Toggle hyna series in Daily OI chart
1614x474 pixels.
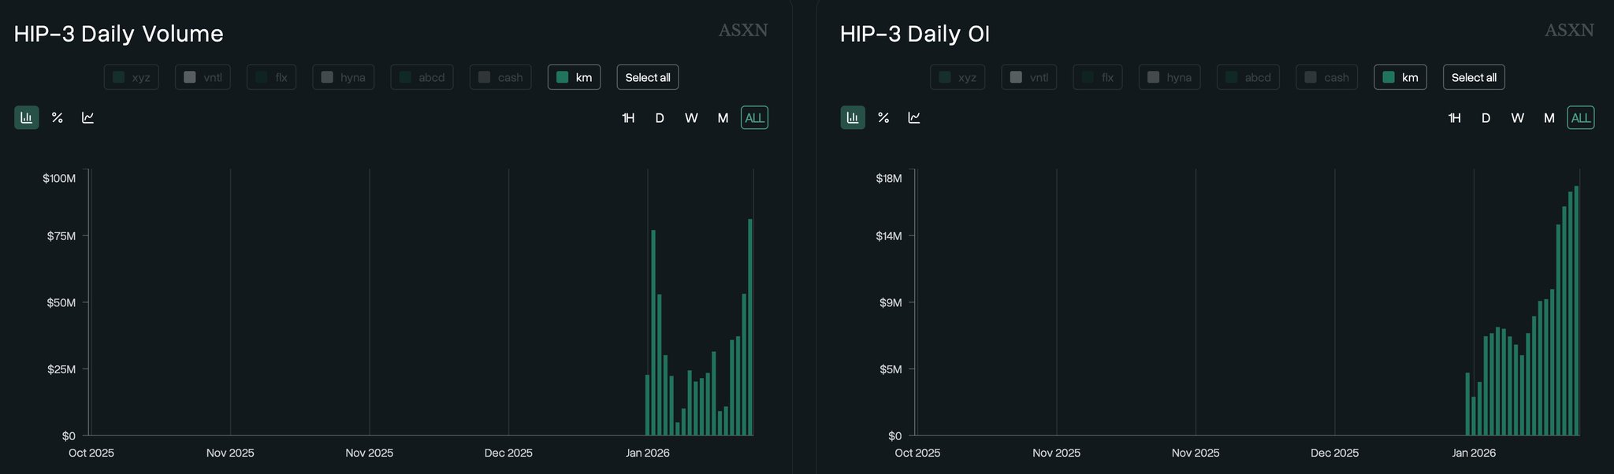tap(1170, 77)
